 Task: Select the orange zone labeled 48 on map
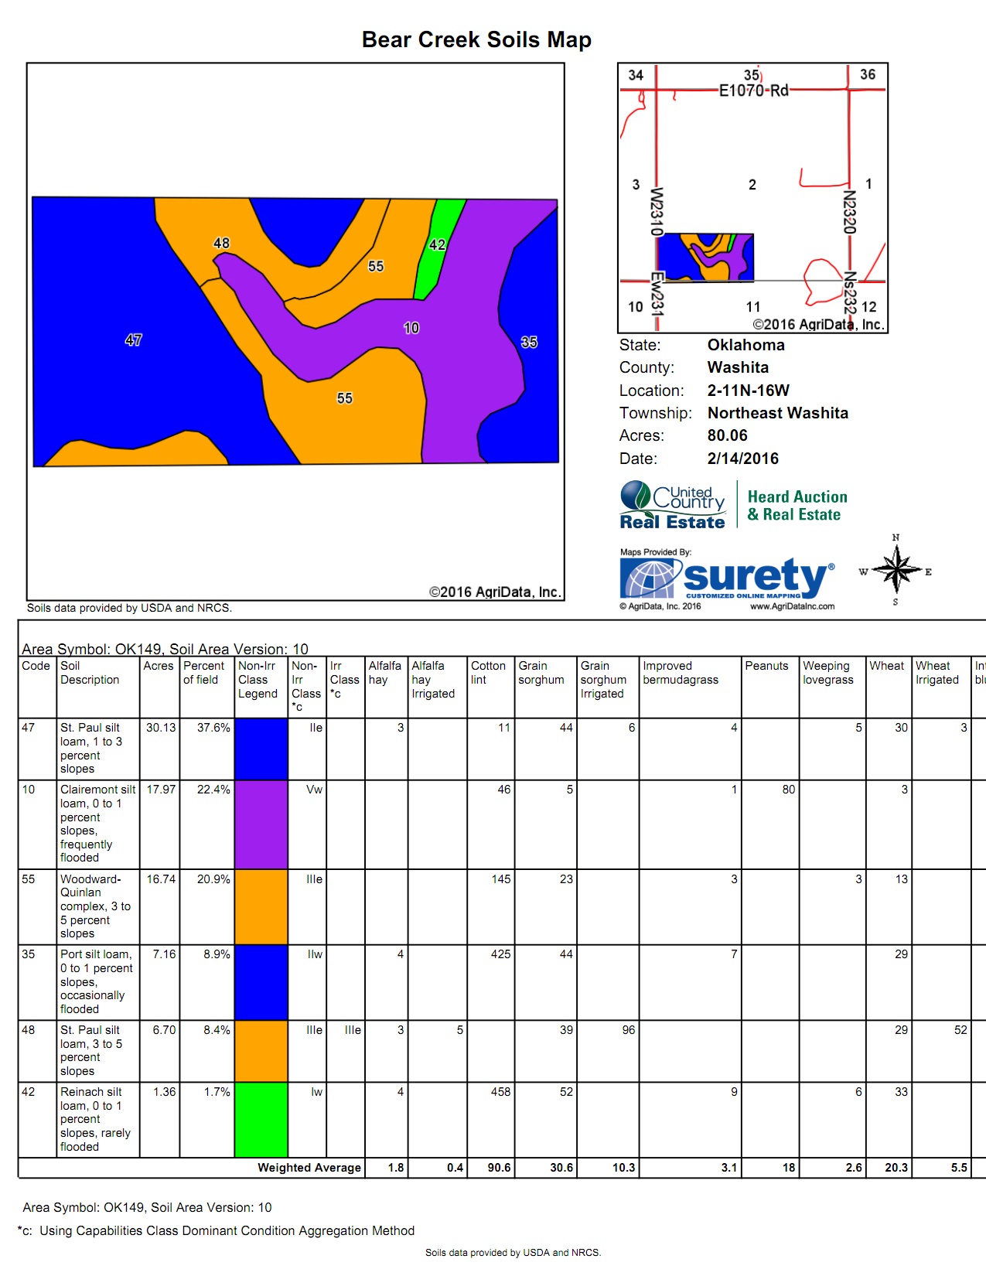pyautogui.click(x=221, y=243)
